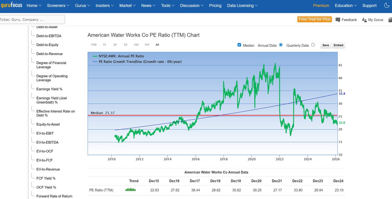Open Effective Interest Rate on Debt %
This screenshot has width=392, height=199.
tap(56, 113)
